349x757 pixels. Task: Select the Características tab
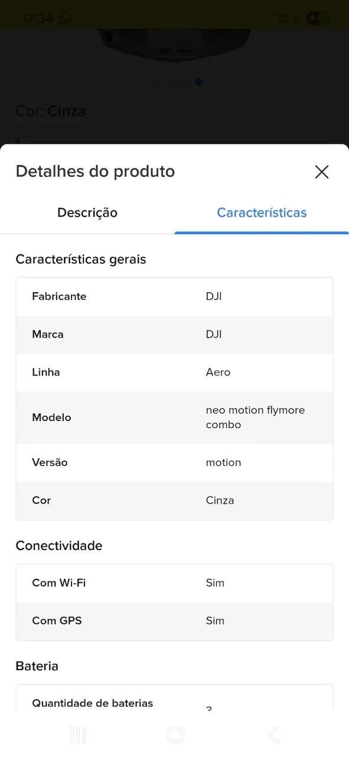tap(262, 212)
